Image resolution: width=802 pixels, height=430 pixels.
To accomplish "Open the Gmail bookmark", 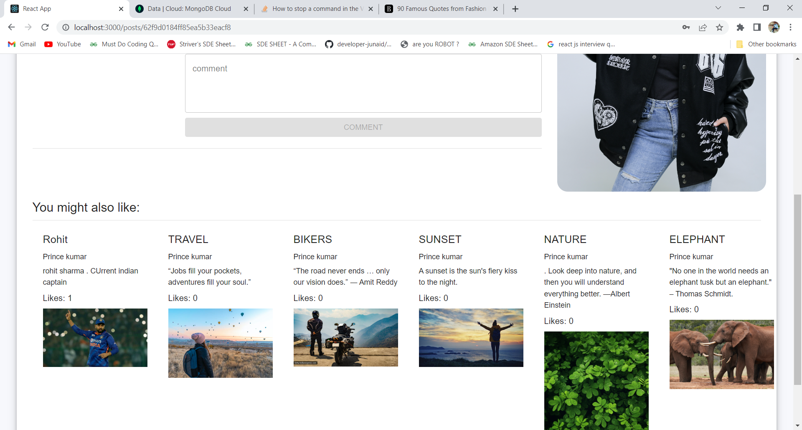I will click(x=21, y=44).
